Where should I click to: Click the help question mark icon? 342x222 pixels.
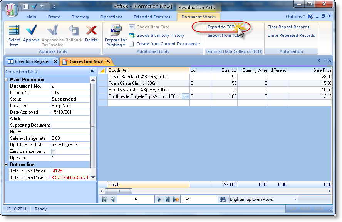[x=310, y=17]
